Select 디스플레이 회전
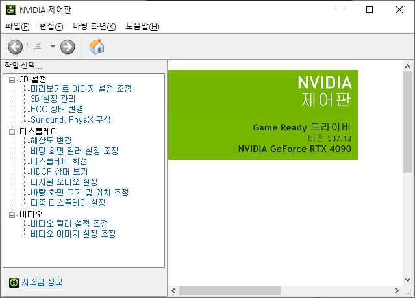This screenshot has height=298, width=415. click(x=58, y=161)
